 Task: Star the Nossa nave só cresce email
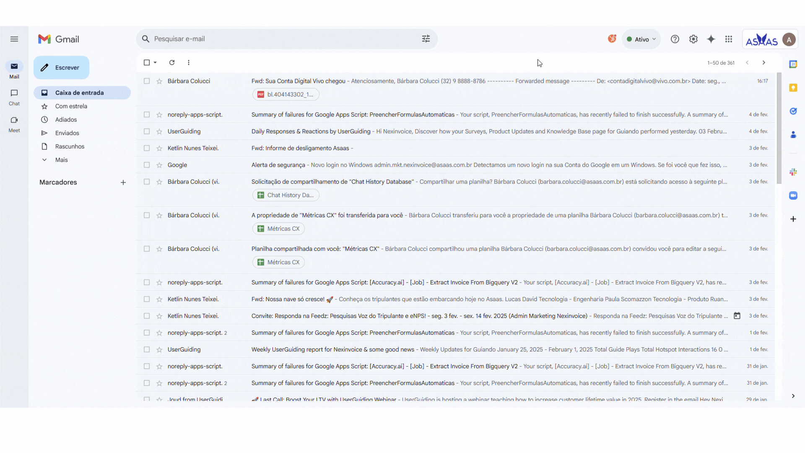coord(159,299)
